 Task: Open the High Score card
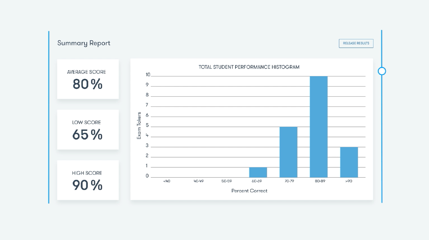click(x=88, y=180)
